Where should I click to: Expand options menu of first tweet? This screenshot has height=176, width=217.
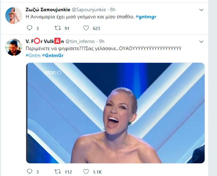(201, 10)
